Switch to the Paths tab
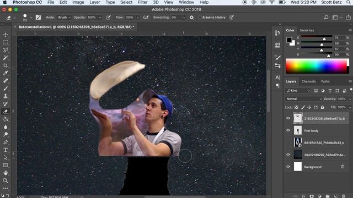 point(325,81)
